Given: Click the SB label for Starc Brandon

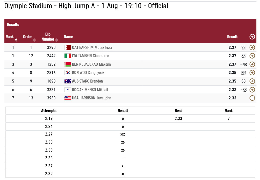Looking at the screenshot, I should (243, 81).
